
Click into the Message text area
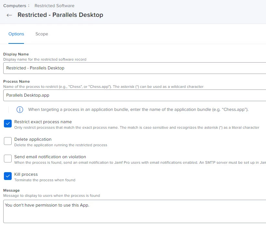click(x=135, y=211)
